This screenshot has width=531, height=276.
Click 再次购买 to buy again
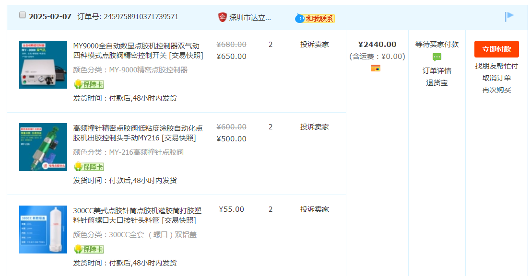coord(496,90)
